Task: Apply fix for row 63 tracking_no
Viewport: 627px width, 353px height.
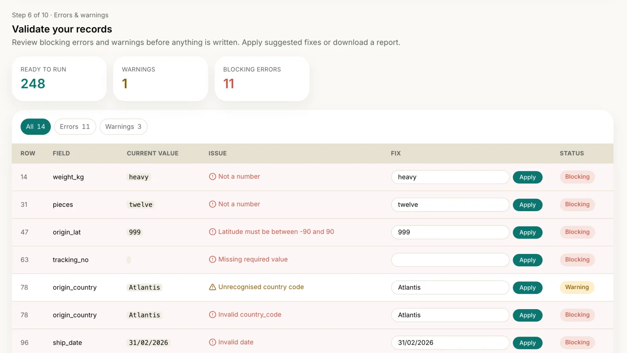Action: click(x=527, y=260)
